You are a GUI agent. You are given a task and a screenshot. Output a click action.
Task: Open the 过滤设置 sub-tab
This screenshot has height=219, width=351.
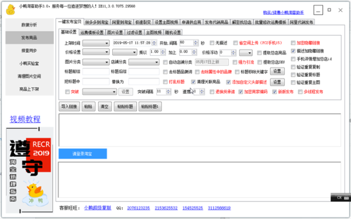click(x=135, y=33)
